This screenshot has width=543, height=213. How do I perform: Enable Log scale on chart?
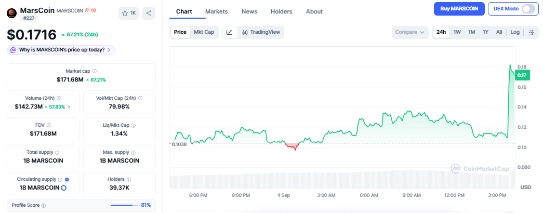click(x=515, y=32)
